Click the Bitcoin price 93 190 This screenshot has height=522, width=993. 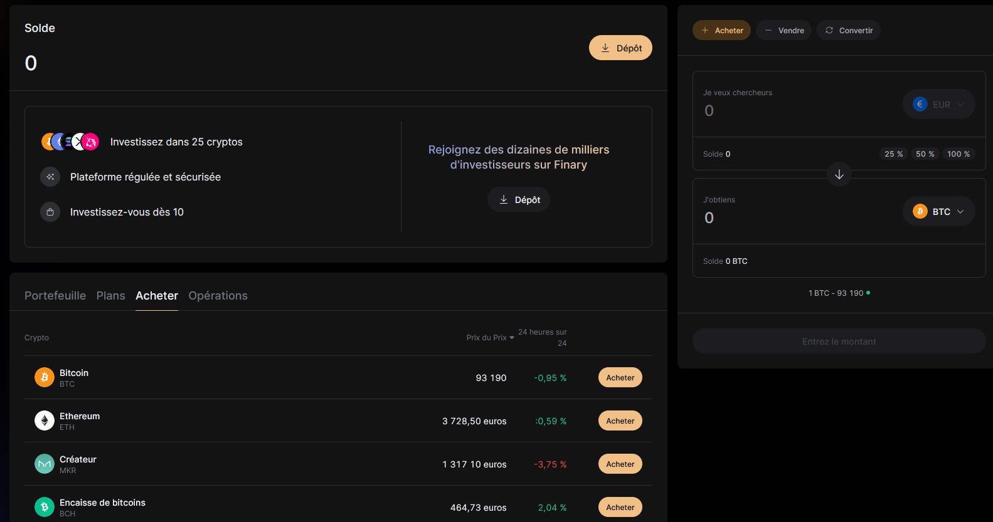pyautogui.click(x=491, y=378)
